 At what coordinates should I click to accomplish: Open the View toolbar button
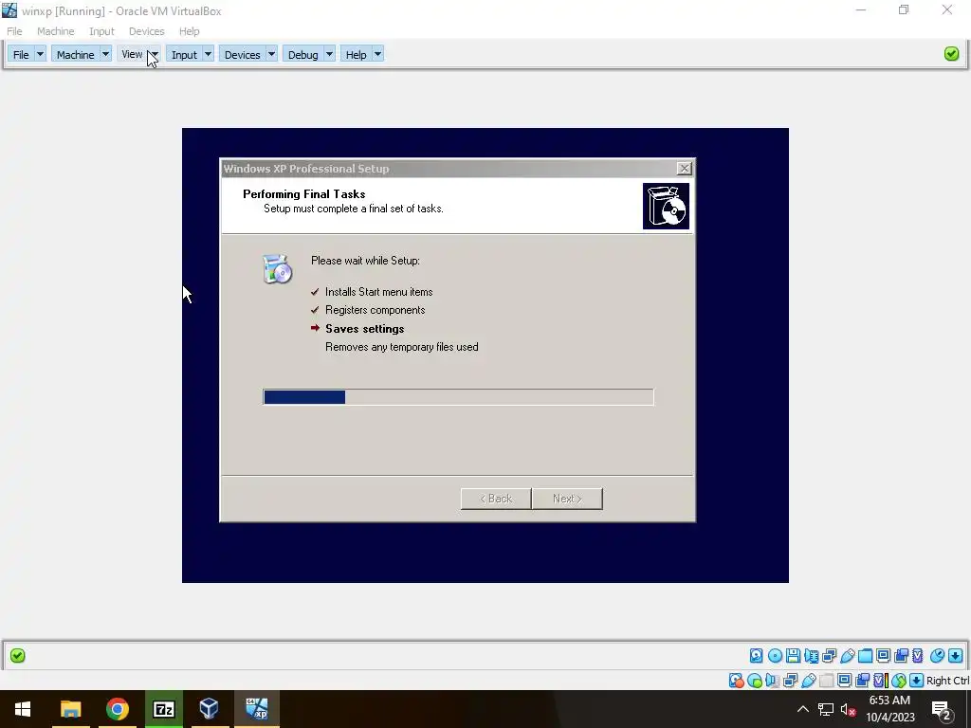[x=132, y=54]
